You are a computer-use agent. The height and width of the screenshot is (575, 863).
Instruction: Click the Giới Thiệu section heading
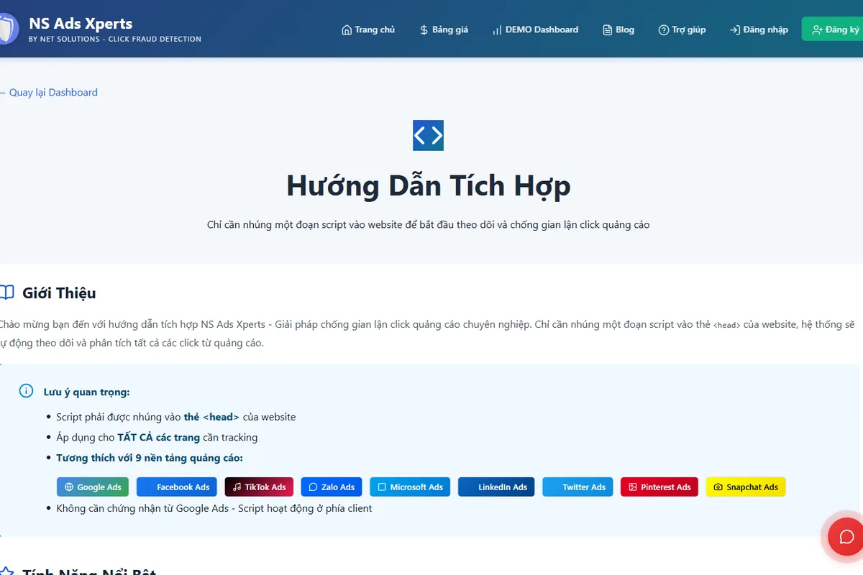pos(59,293)
